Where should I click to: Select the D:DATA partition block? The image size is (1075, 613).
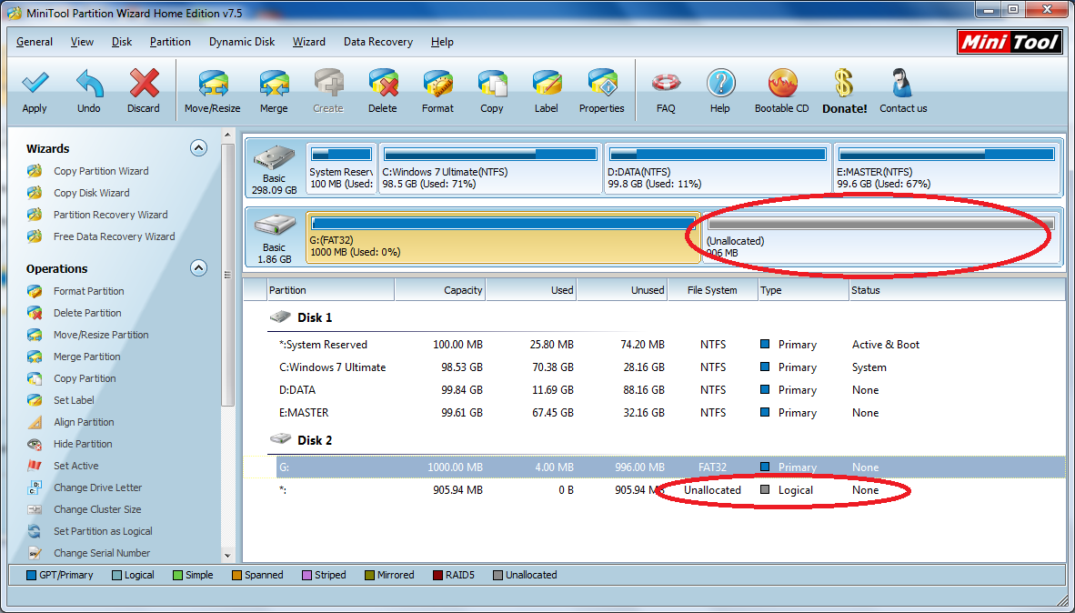(x=718, y=168)
